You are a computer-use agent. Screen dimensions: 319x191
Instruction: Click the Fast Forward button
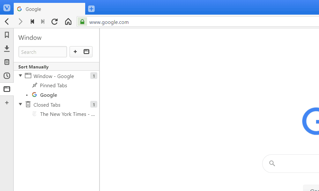(x=43, y=22)
